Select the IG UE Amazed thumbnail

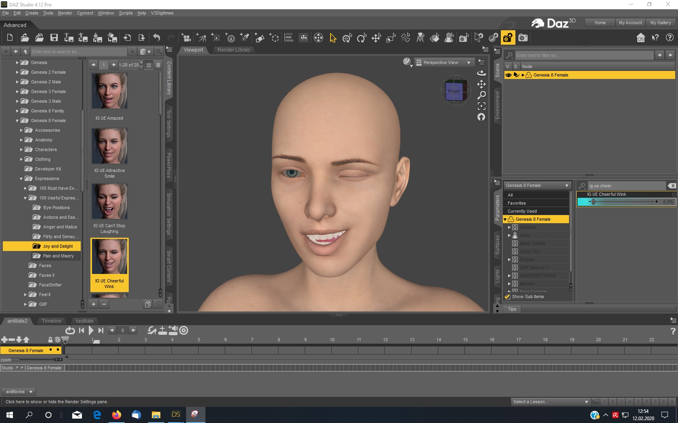point(109,91)
